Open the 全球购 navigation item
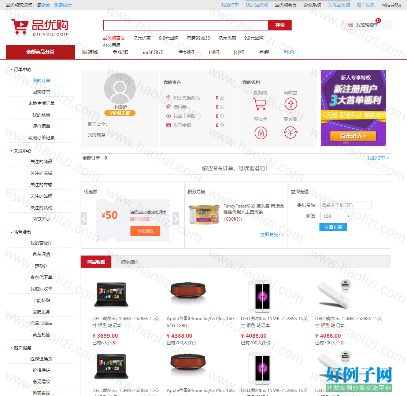Screen dimensions: 407x396 (x=186, y=52)
